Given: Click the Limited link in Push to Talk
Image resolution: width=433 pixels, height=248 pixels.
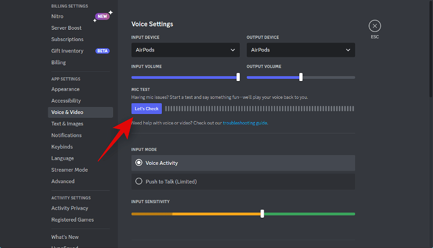Looking at the screenshot, I should [x=185, y=182].
